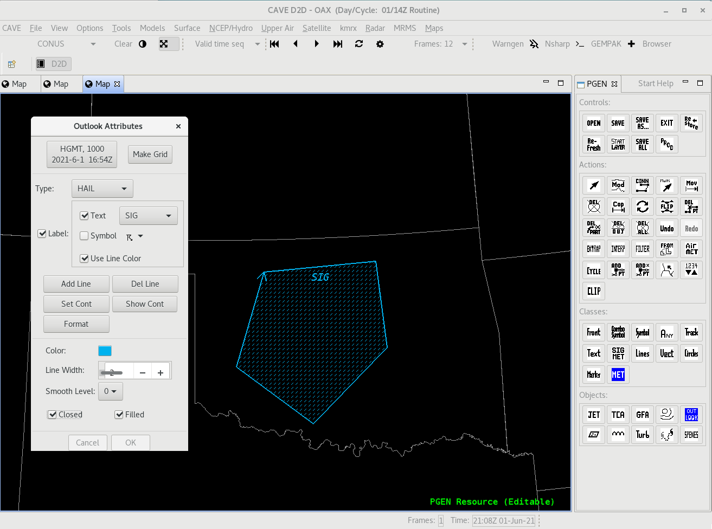Select the SIGMET class icon
This screenshot has height=529, width=712.
(618, 353)
